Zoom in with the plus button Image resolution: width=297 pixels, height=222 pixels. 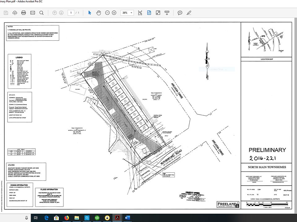114,13
